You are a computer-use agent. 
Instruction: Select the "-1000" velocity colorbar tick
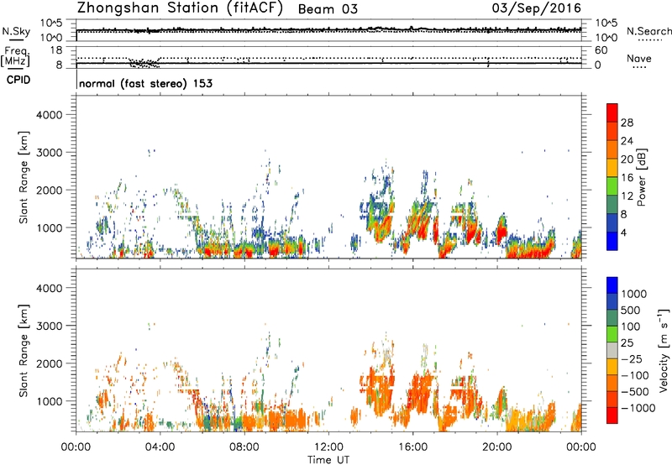638,408
